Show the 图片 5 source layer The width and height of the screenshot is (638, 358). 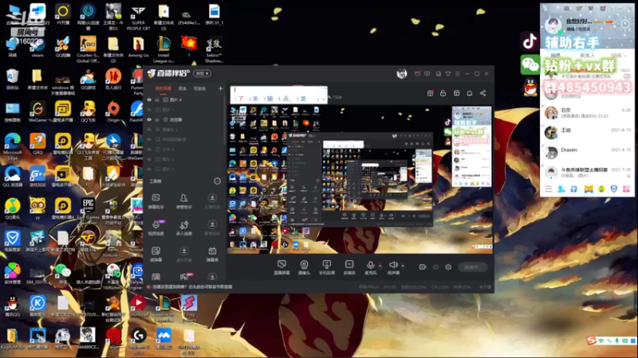click(149, 159)
